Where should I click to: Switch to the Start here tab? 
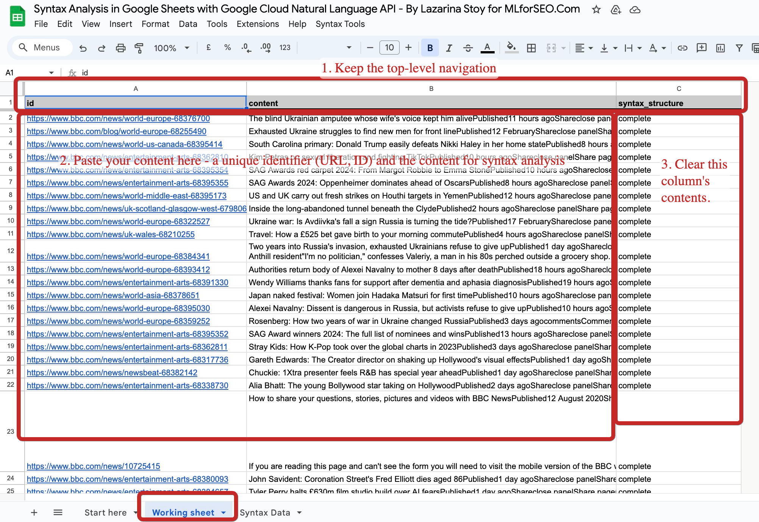click(x=106, y=513)
